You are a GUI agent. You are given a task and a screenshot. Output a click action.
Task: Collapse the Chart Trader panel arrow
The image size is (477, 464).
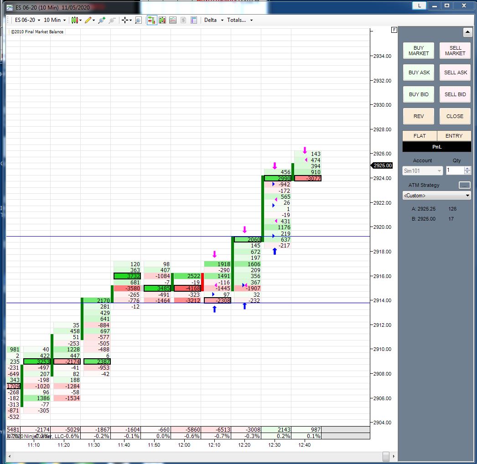(x=467, y=32)
